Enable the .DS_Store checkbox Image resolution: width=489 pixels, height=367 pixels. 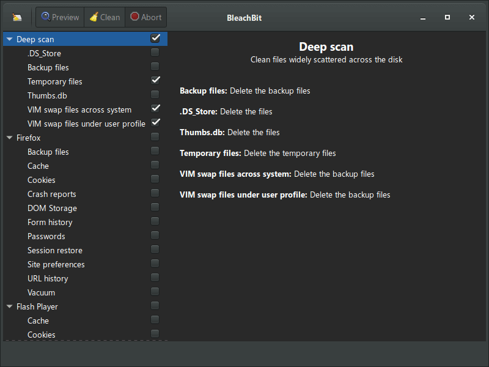point(155,52)
